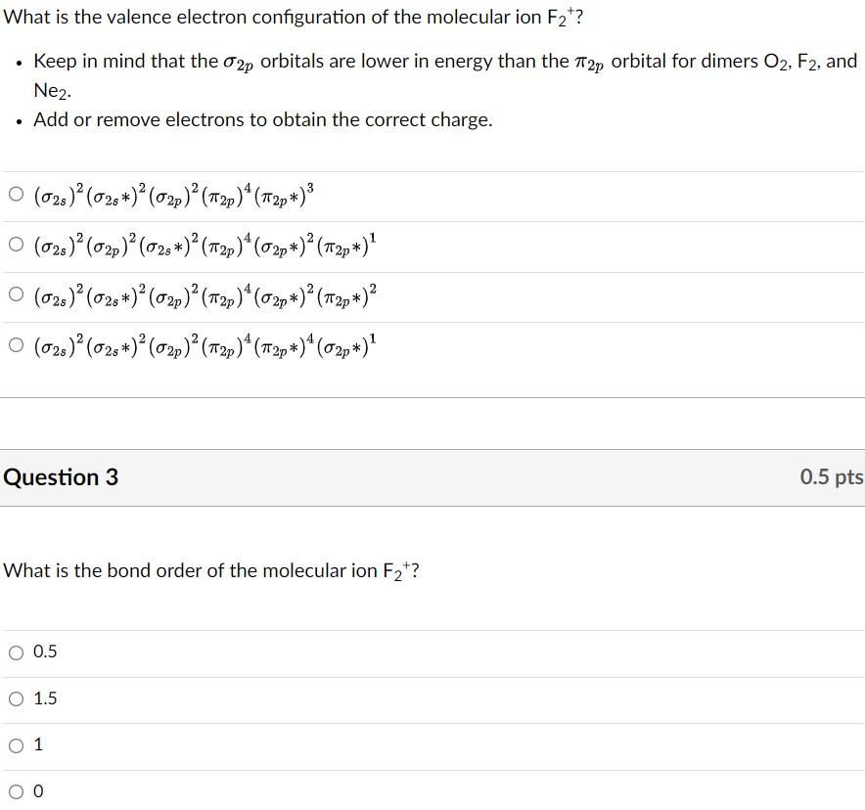Select the configuration option ending with (π2p*)¹

(16, 244)
